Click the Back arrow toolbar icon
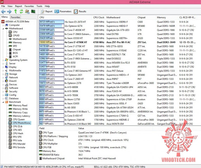 [x=3, y=11]
